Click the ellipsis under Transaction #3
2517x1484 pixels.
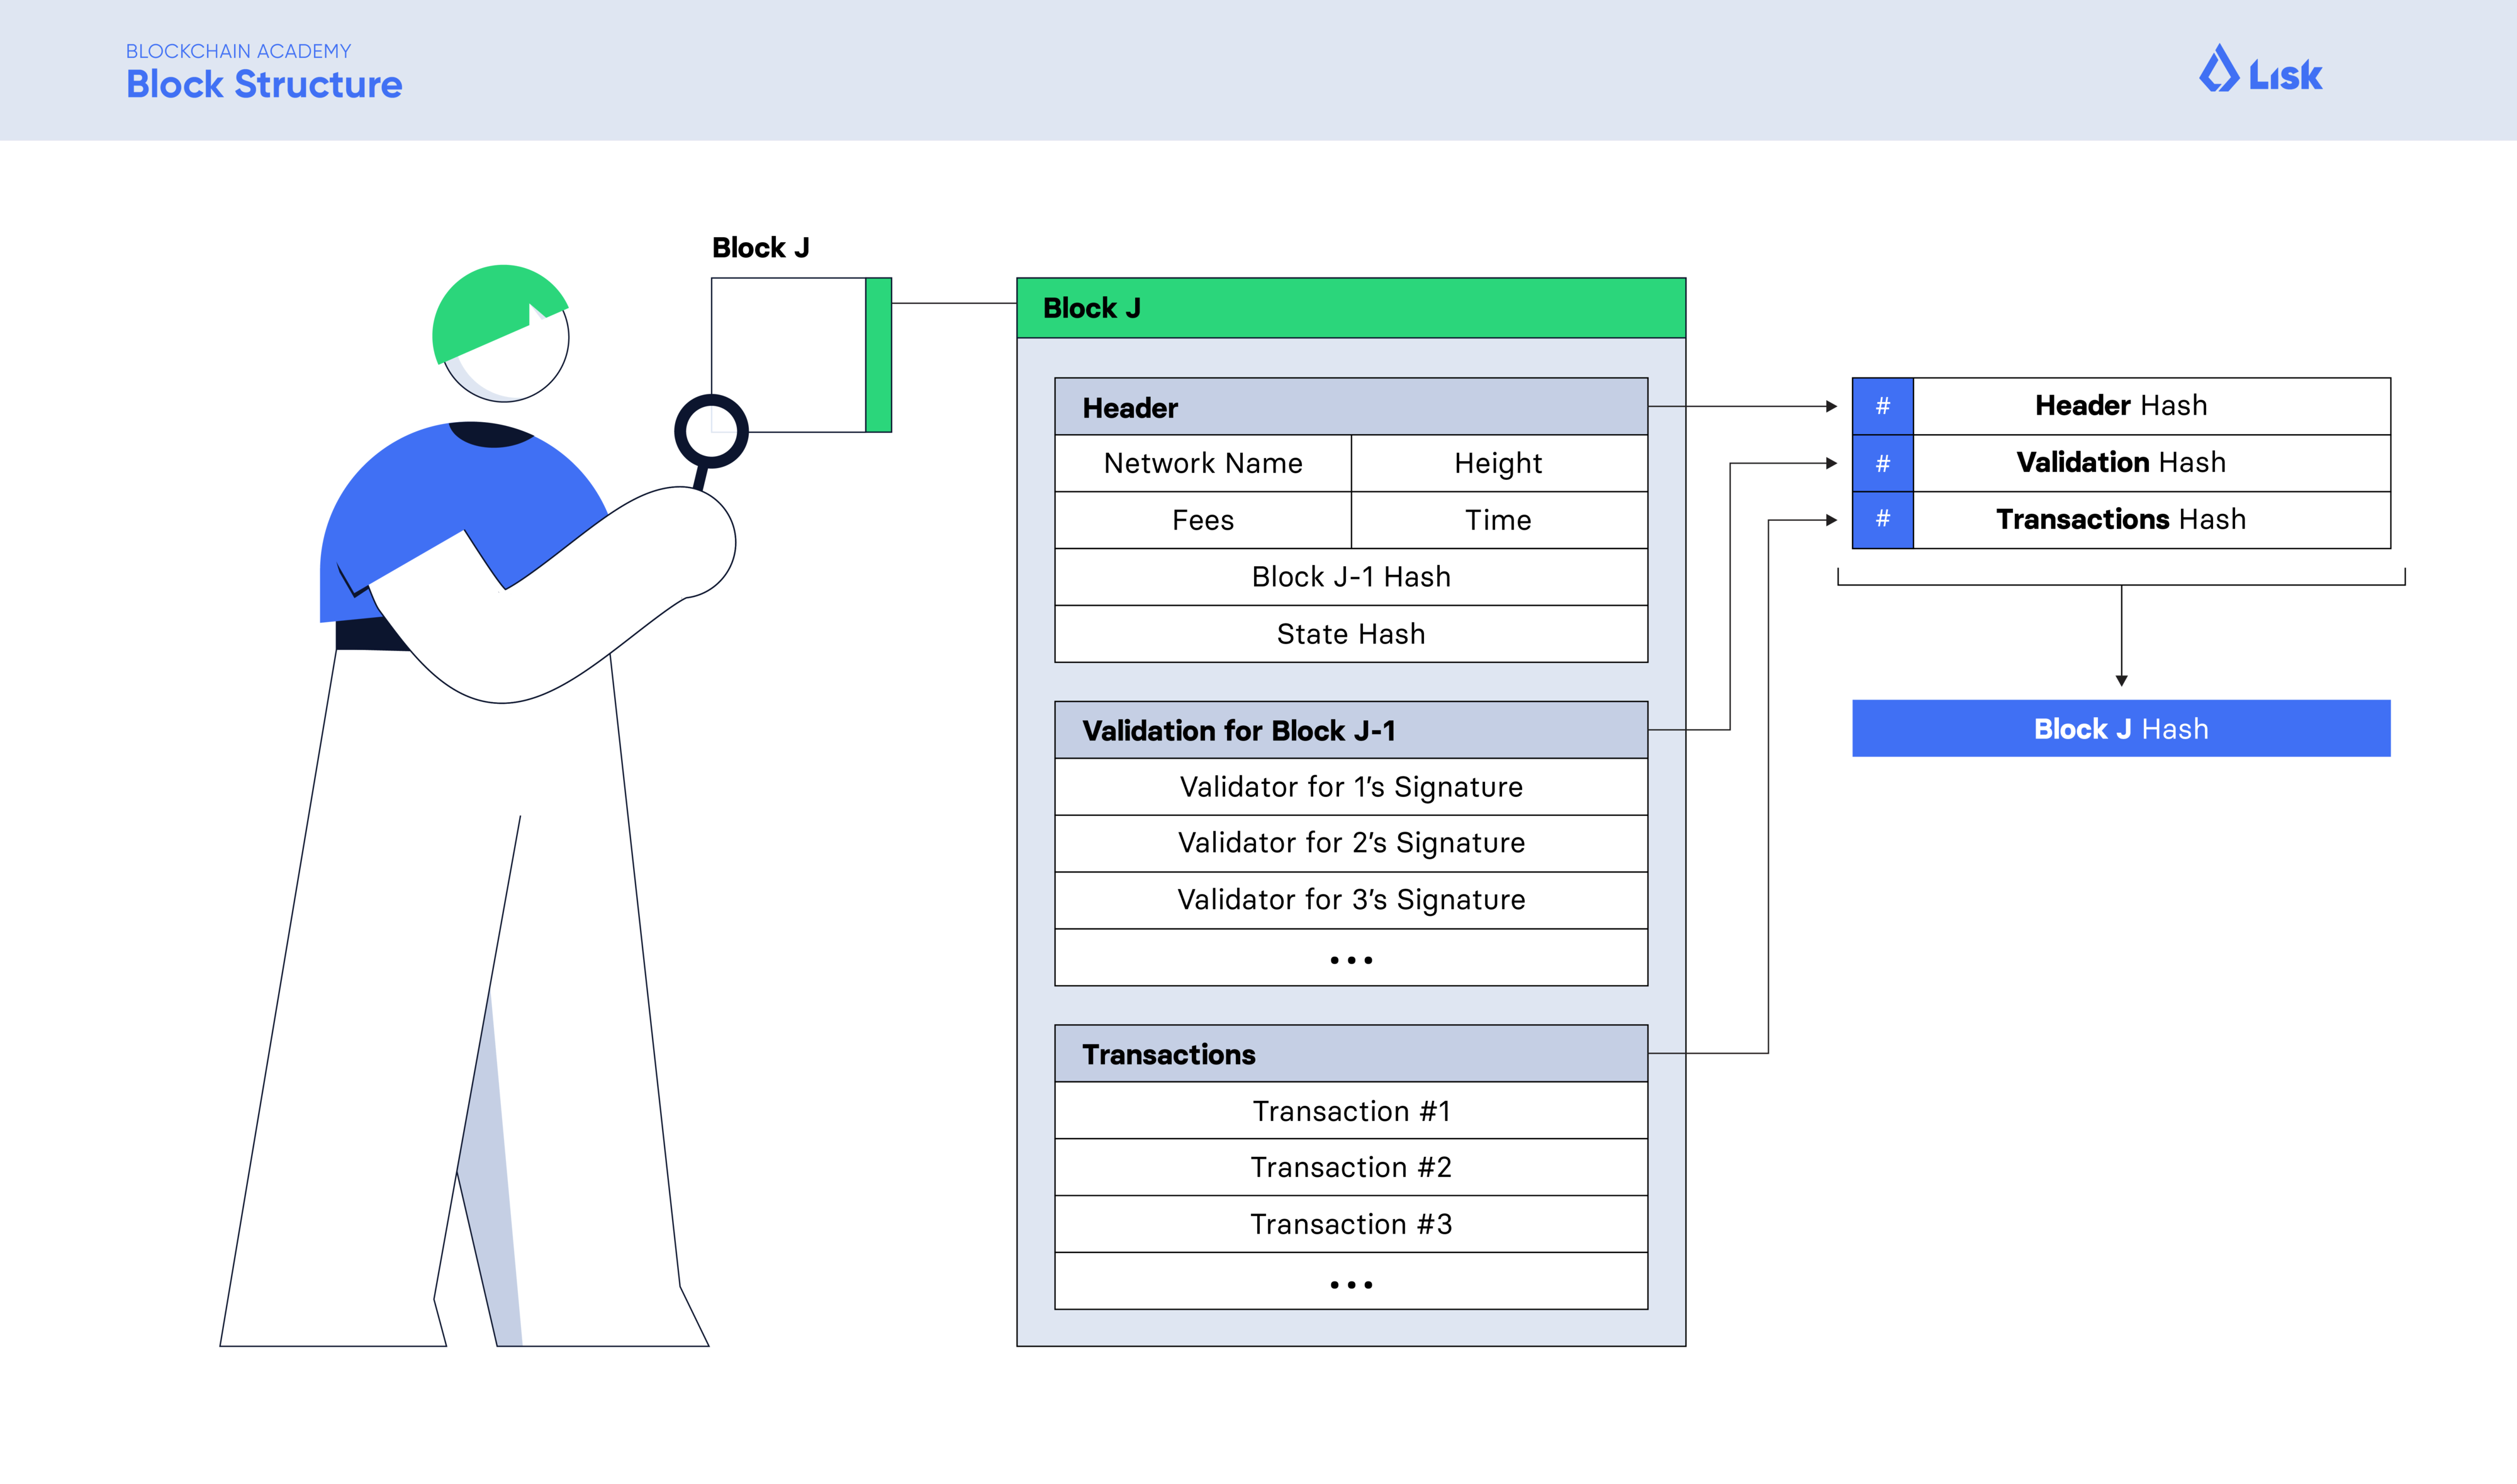1350,1283
